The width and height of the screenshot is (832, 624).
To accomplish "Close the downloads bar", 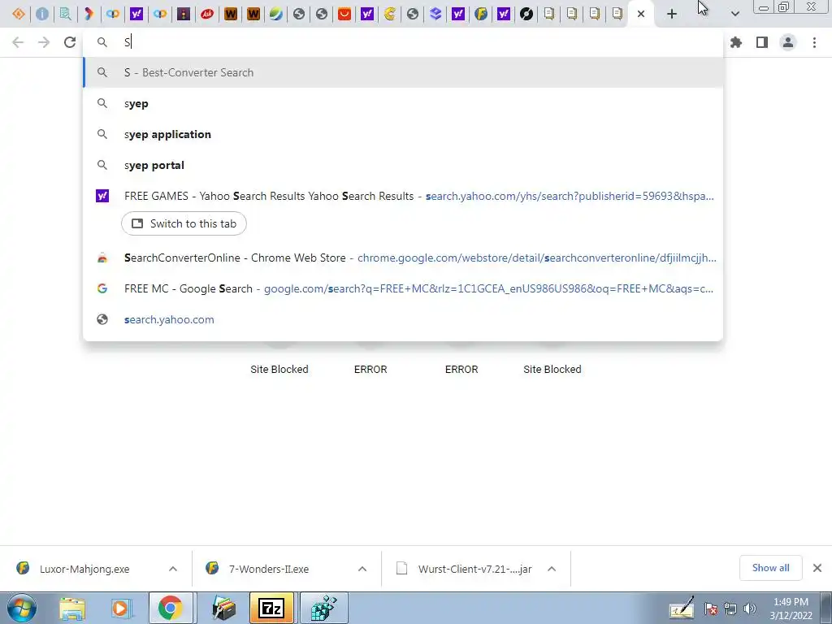I will [x=817, y=568].
